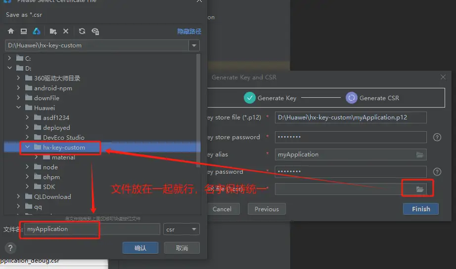Viewport: 456px width, 269px height.
Task: Create a new folder with toolbar icon
Action: coord(53,31)
